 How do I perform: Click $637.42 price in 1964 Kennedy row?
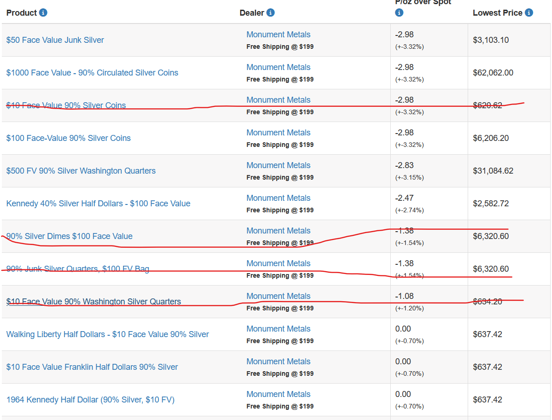(x=487, y=400)
